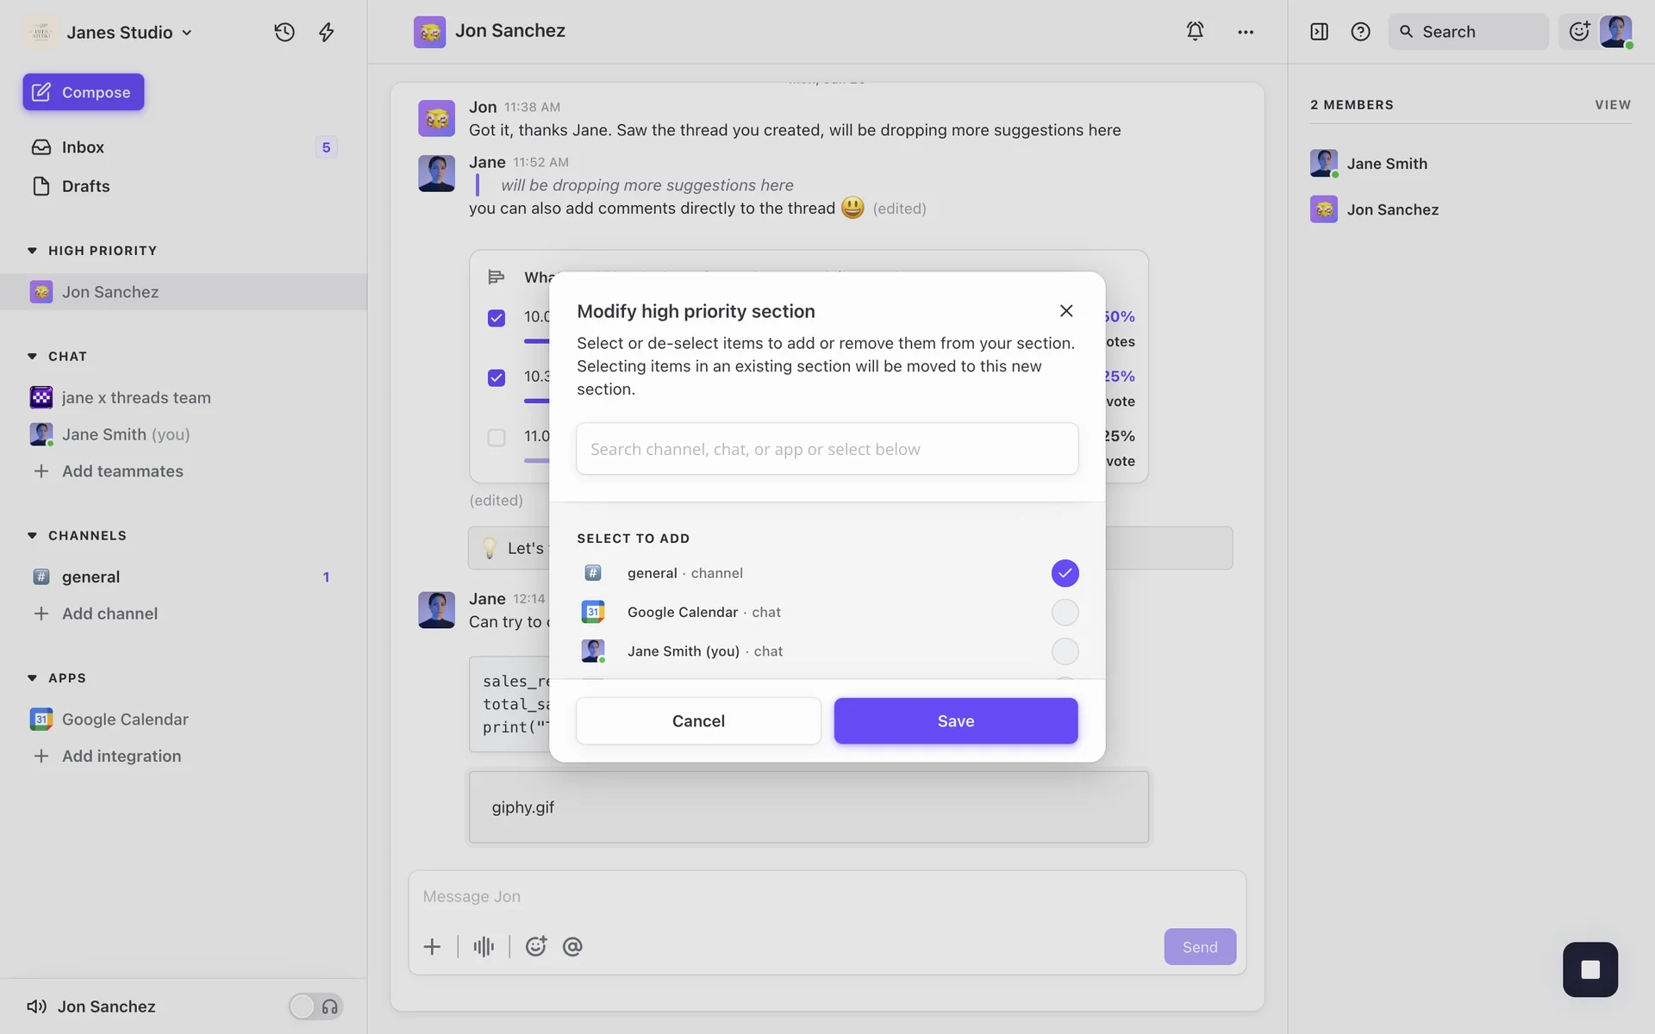The image size is (1655, 1034).
Task: Select Google Calendar chat circle
Action: (1065, 612)
